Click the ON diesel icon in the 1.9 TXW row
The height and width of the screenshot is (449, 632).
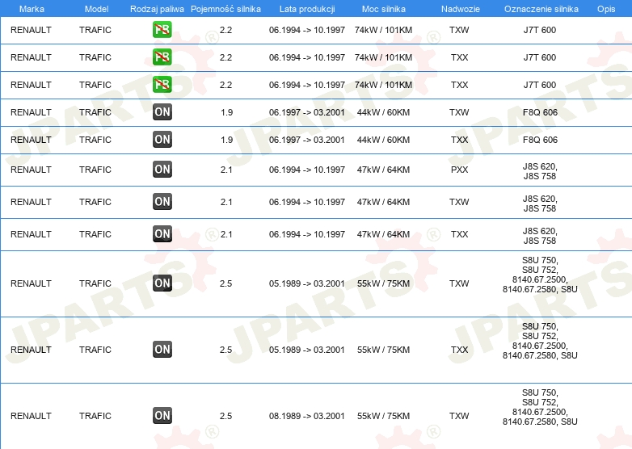(162, 112)
